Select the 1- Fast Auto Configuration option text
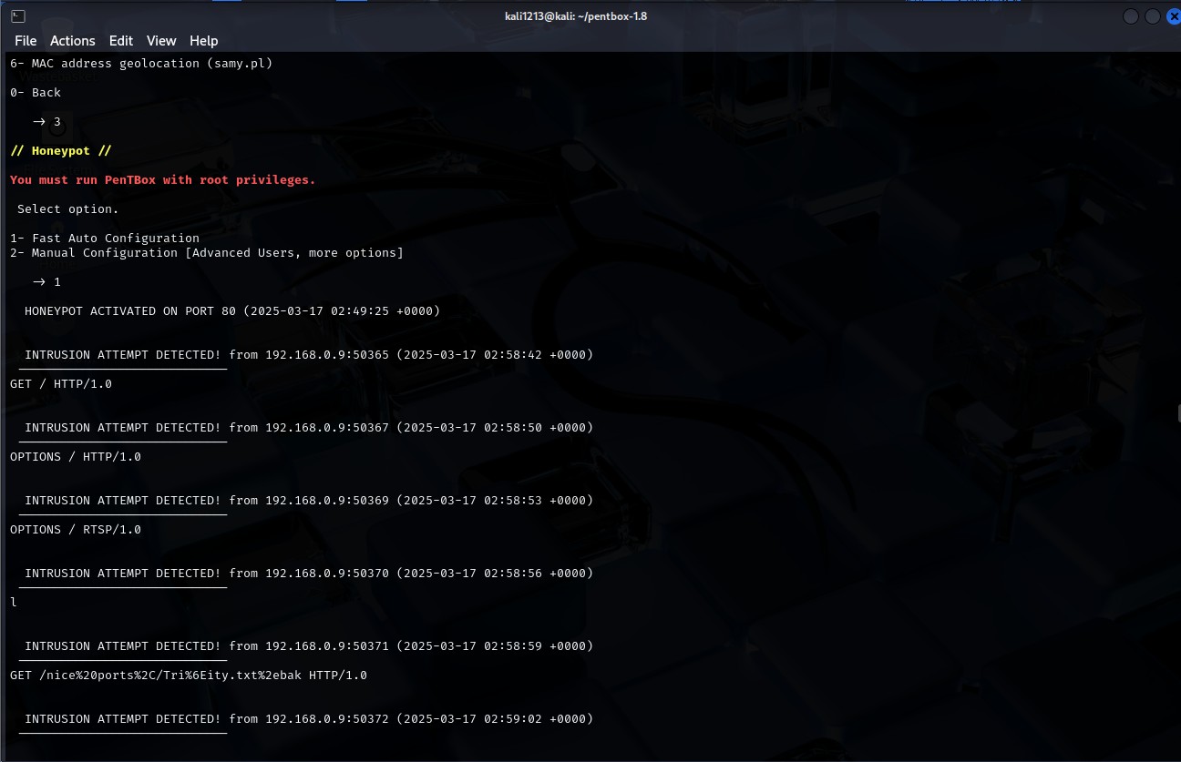The image size is (1181, 762). 104,238
